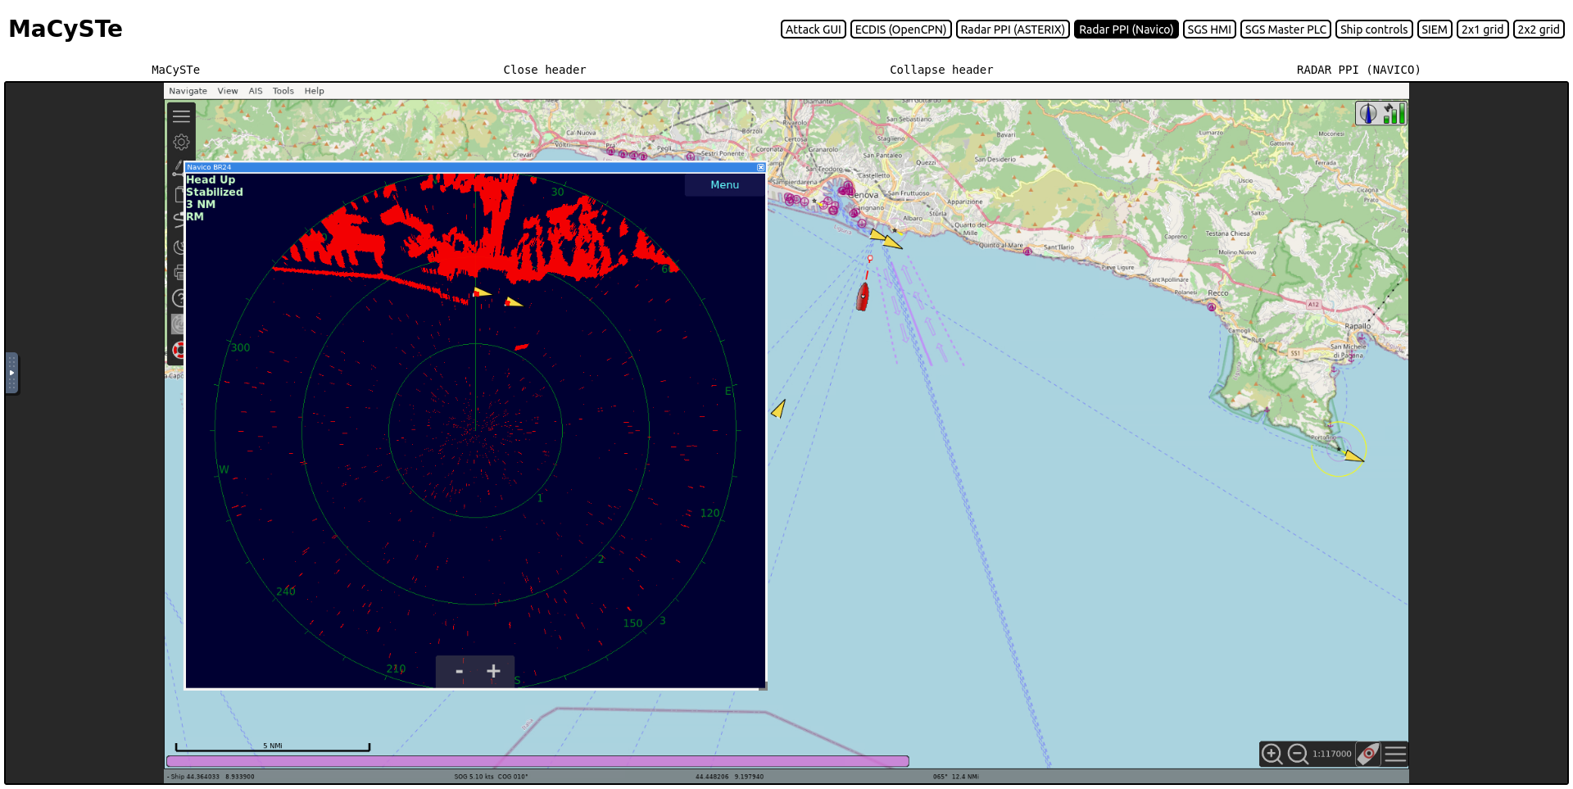Click the yellow target nearest radar heading line
Image resolution: width=1573 pixels, height=789 pixels.
point(483,292)
